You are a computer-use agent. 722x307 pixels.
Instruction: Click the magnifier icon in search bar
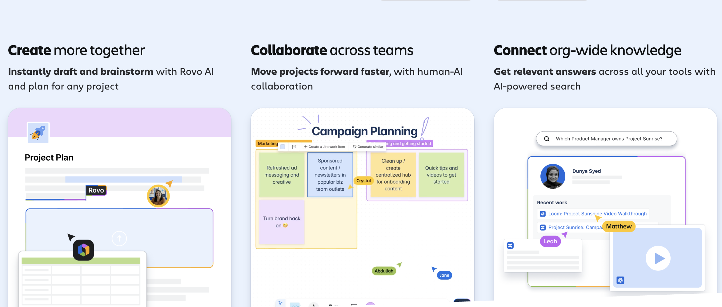[547, 139]
